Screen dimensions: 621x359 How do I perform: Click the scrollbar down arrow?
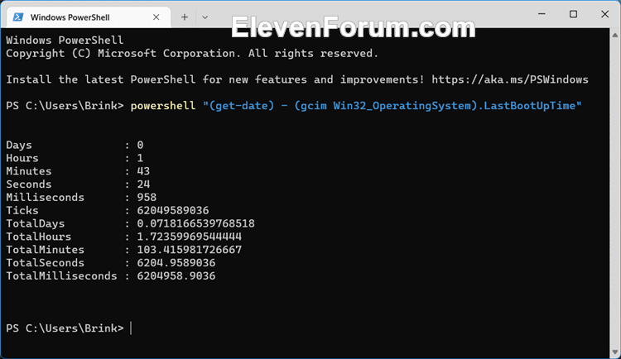point(615,352)
